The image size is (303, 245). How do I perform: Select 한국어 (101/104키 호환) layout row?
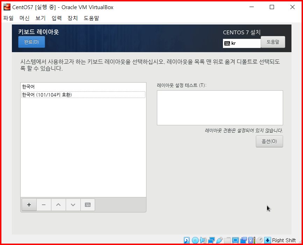coord(83,94)
